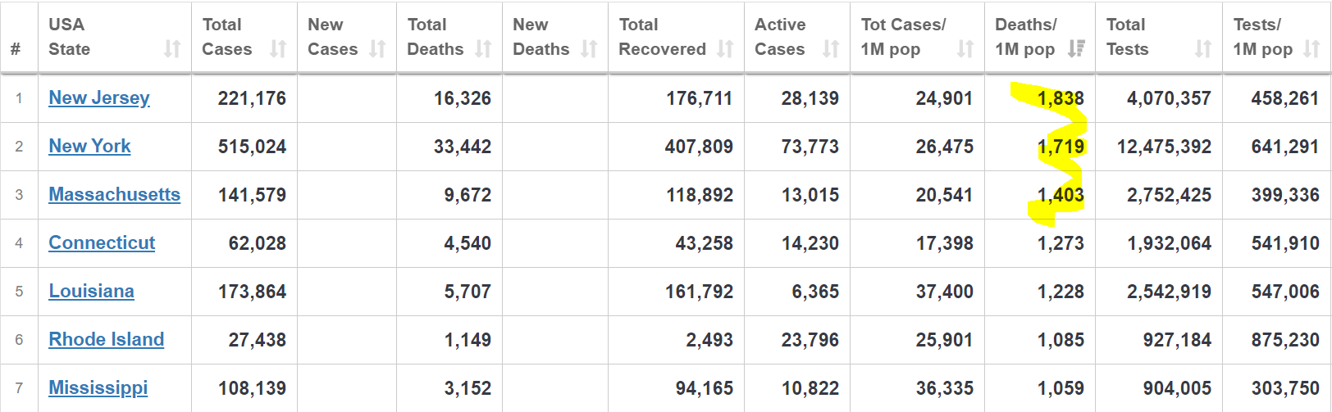Click the Total Tests sort arrows icon

pos(1203,49)
